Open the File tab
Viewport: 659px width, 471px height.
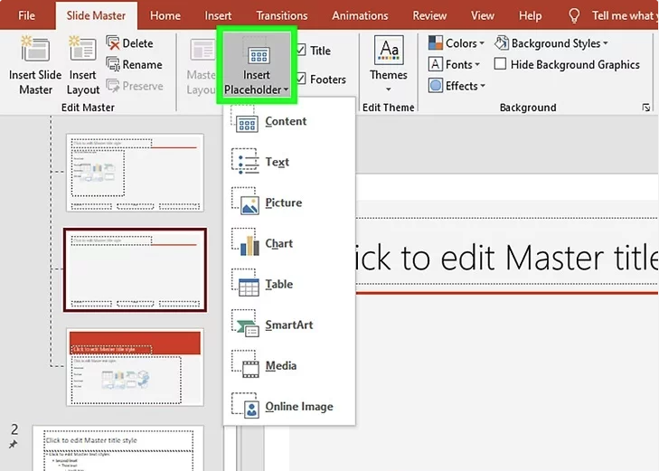click(x=26, y=15)
